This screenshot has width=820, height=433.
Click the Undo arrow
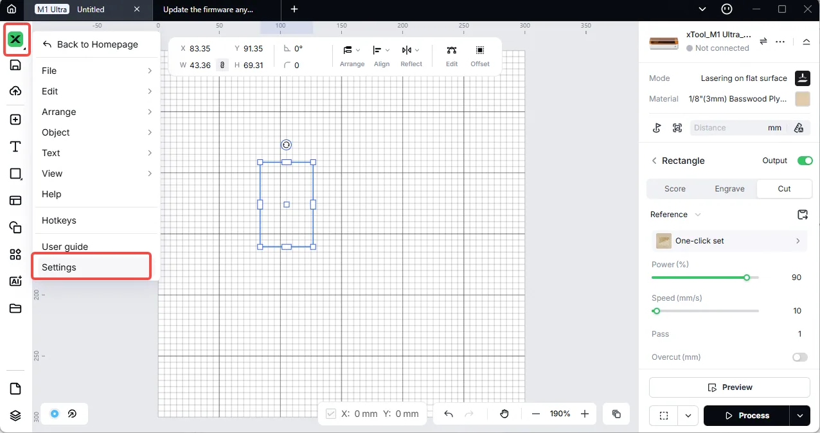pyautogui.click(x=449, y=414)
